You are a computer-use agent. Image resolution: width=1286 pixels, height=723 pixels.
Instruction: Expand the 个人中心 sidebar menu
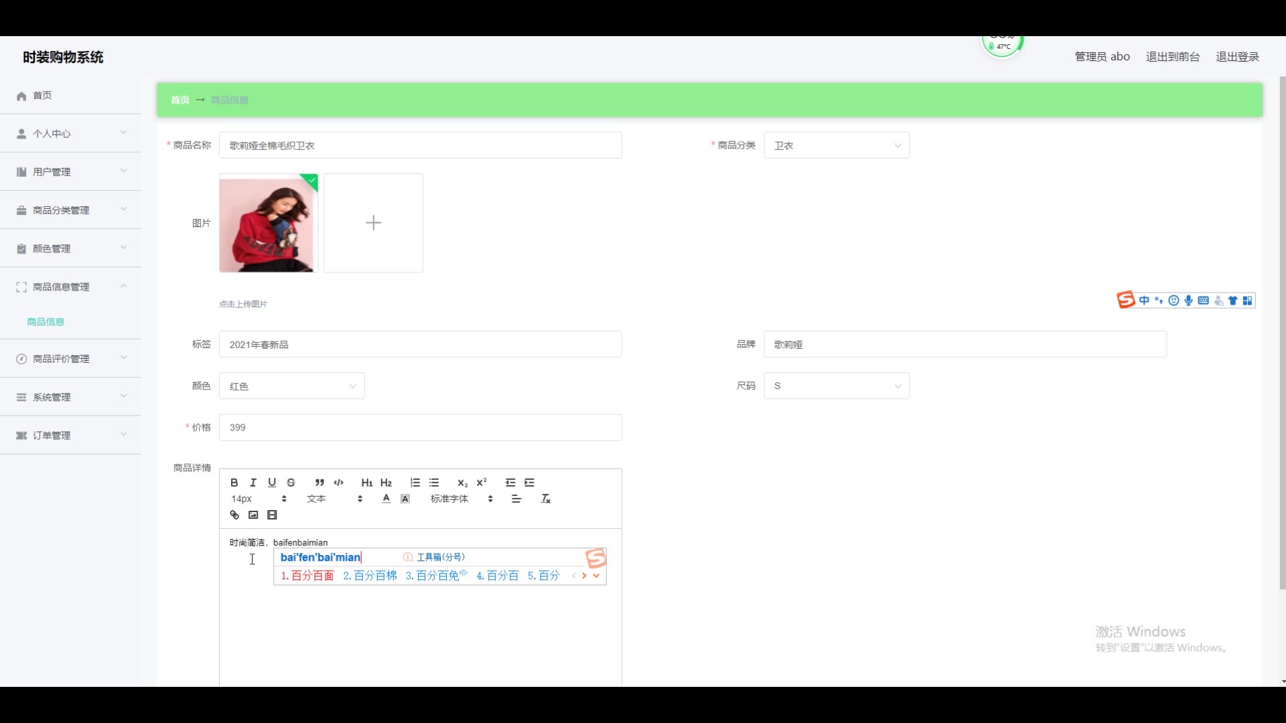coord(70,133)
